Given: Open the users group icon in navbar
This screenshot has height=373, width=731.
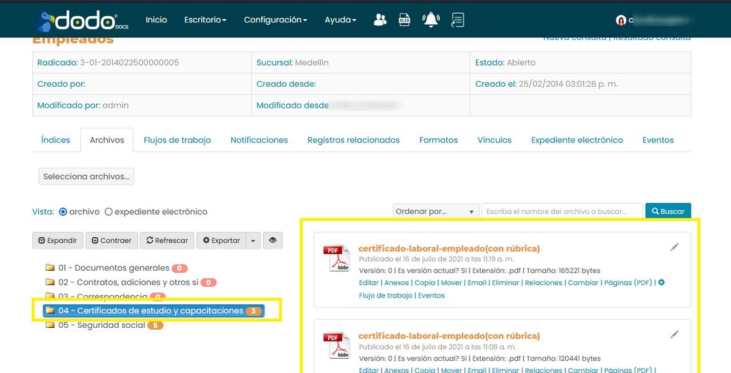Looking at the screenshot, I should [x=380, y=20].
